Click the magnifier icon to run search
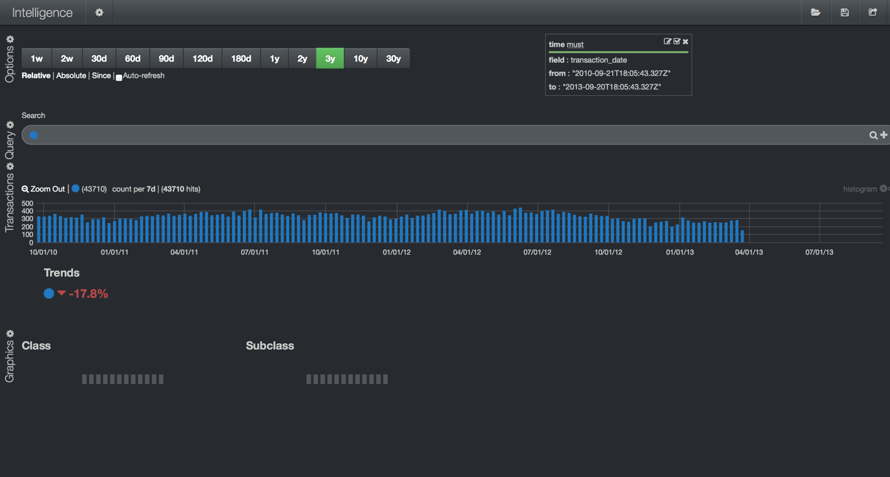Screen dimensions: 890x477 pyautogui.click(x=874, y=135)
